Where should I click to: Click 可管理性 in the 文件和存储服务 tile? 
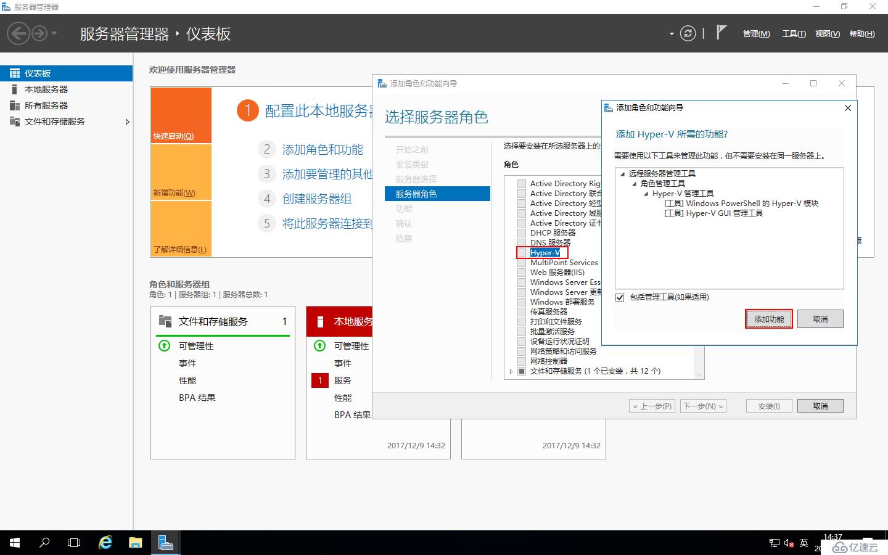(196, 346)
